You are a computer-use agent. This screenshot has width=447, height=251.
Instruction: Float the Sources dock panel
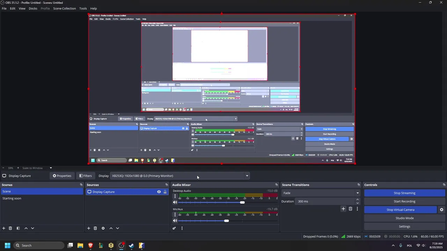(x=167, y=185)
